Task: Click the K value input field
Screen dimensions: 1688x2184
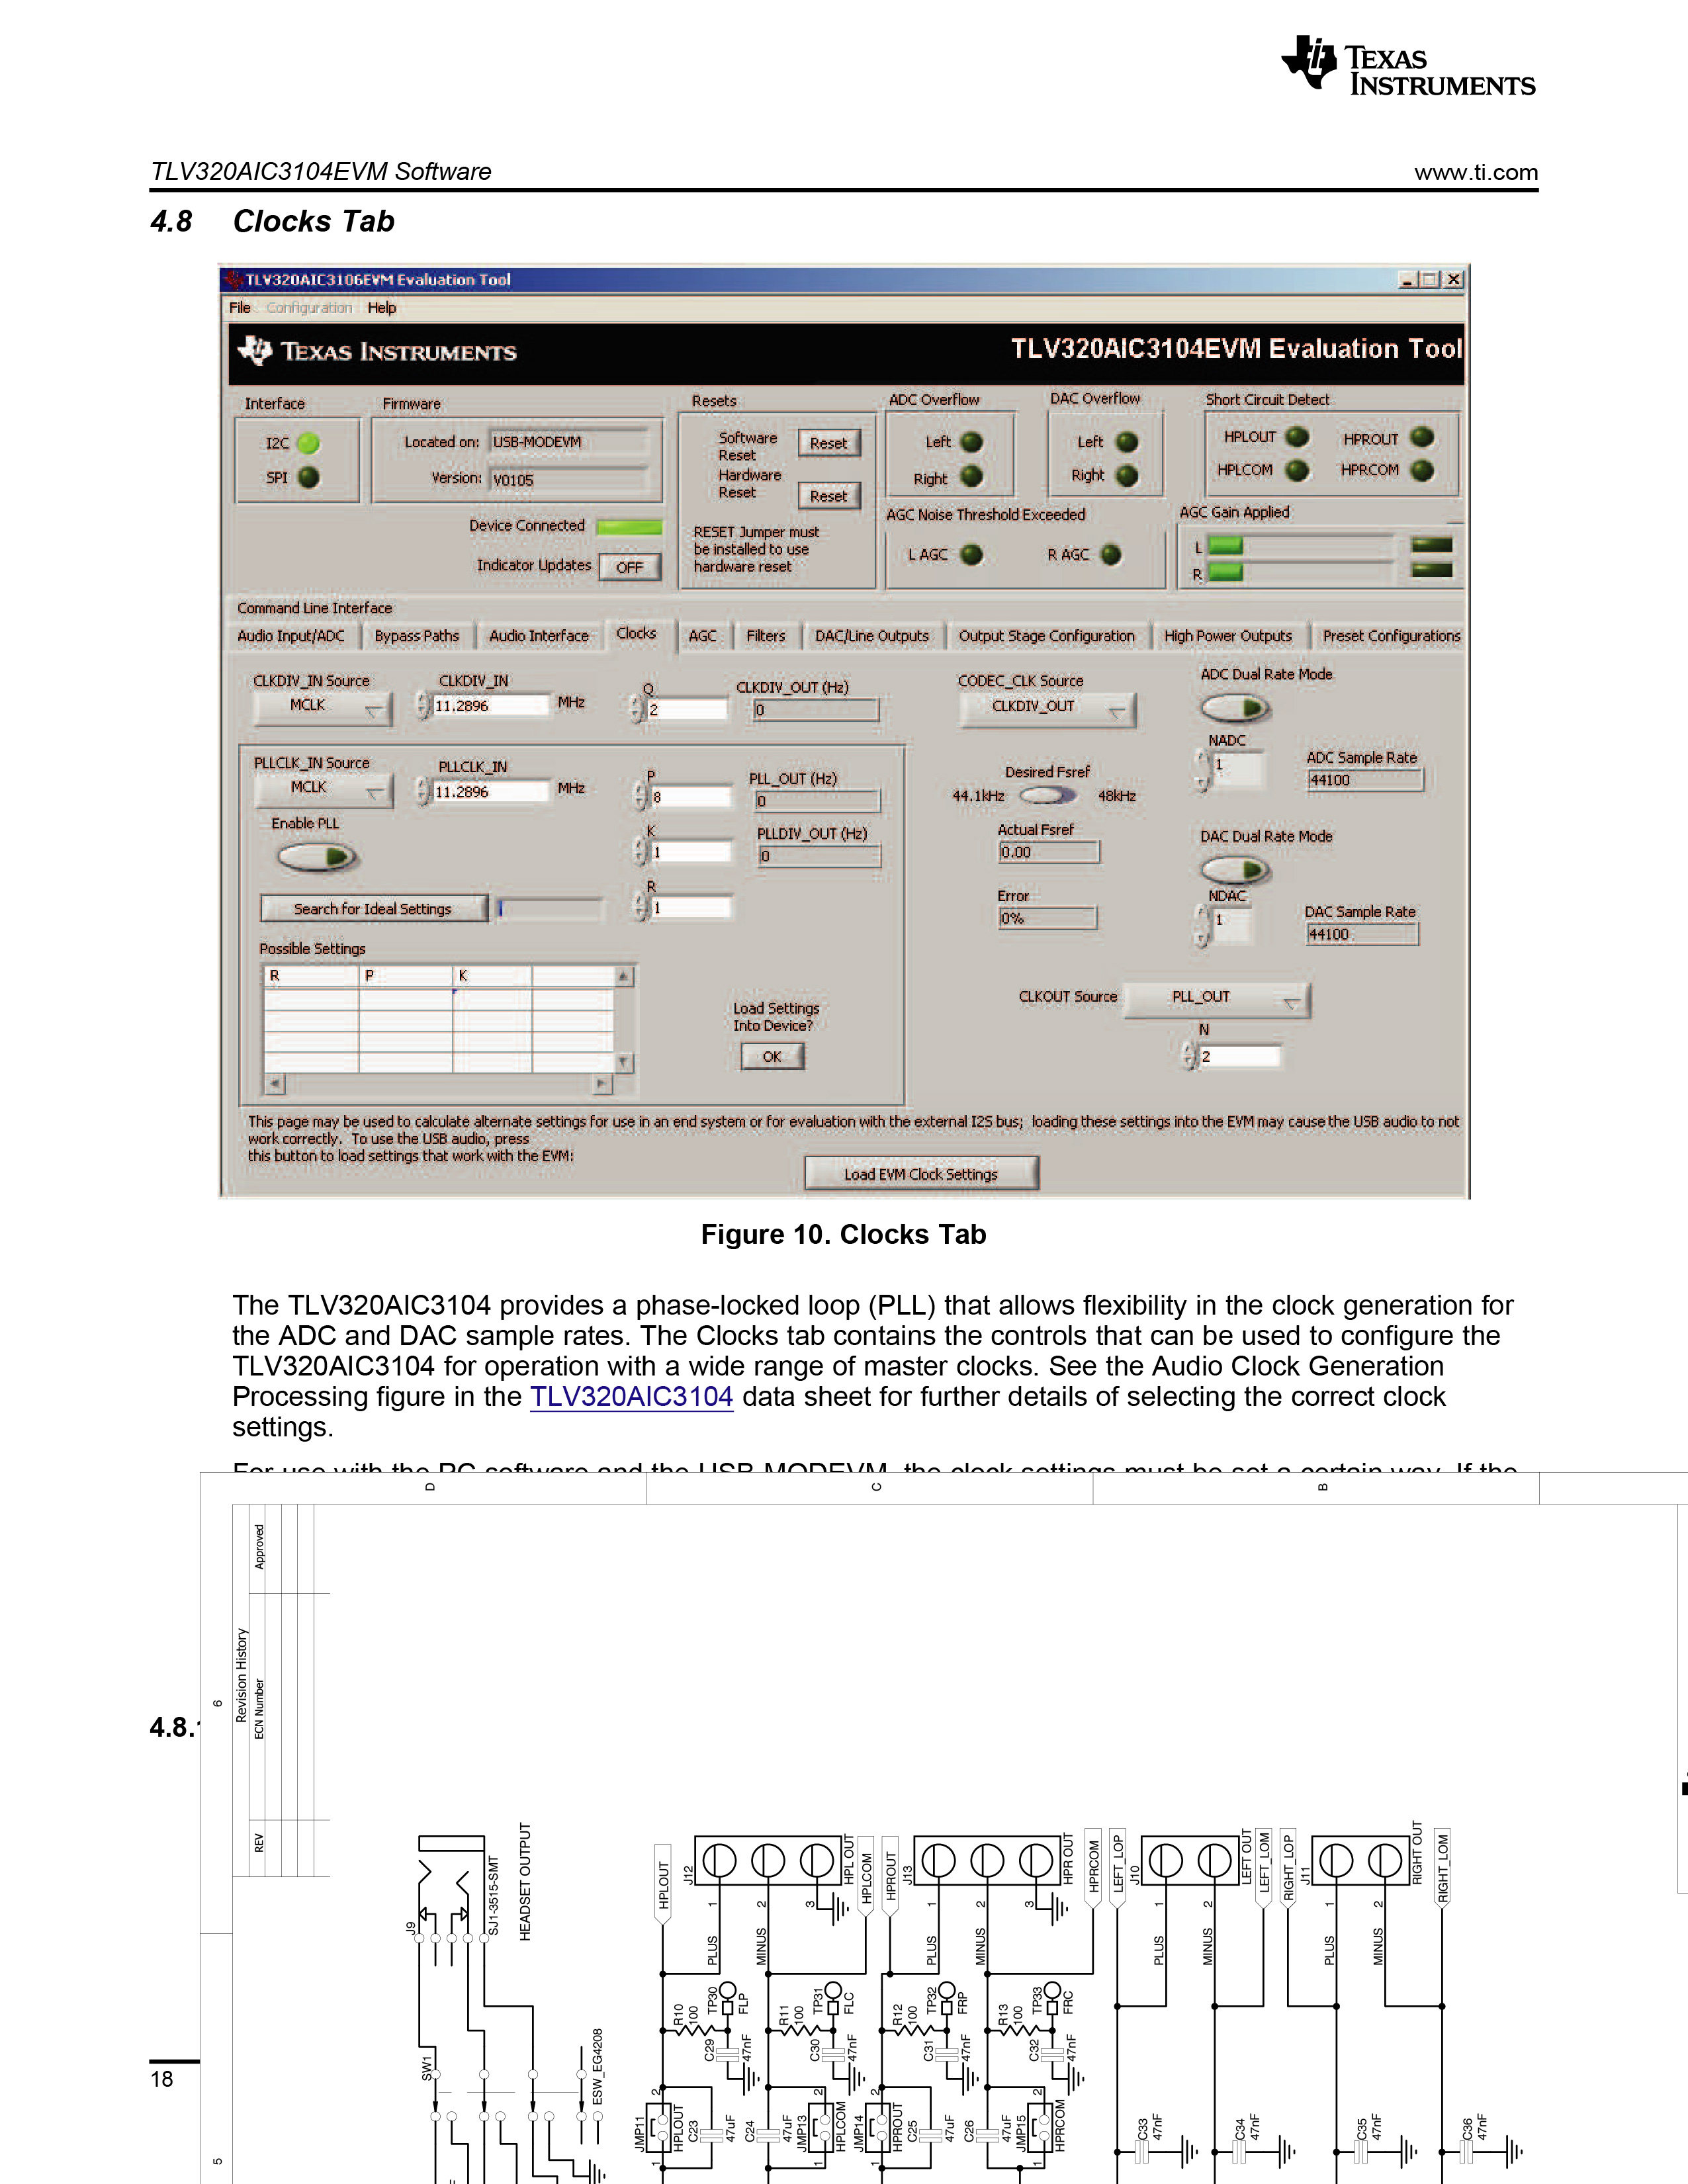Action: pos(690,853)
